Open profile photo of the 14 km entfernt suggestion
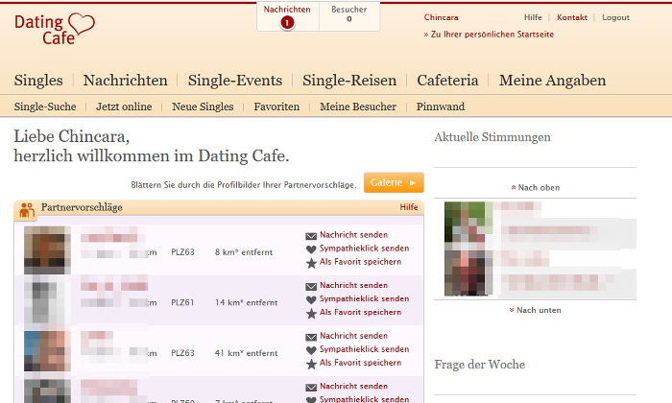The width and height of the screenshot is (672, 403). tap(47, 299)
